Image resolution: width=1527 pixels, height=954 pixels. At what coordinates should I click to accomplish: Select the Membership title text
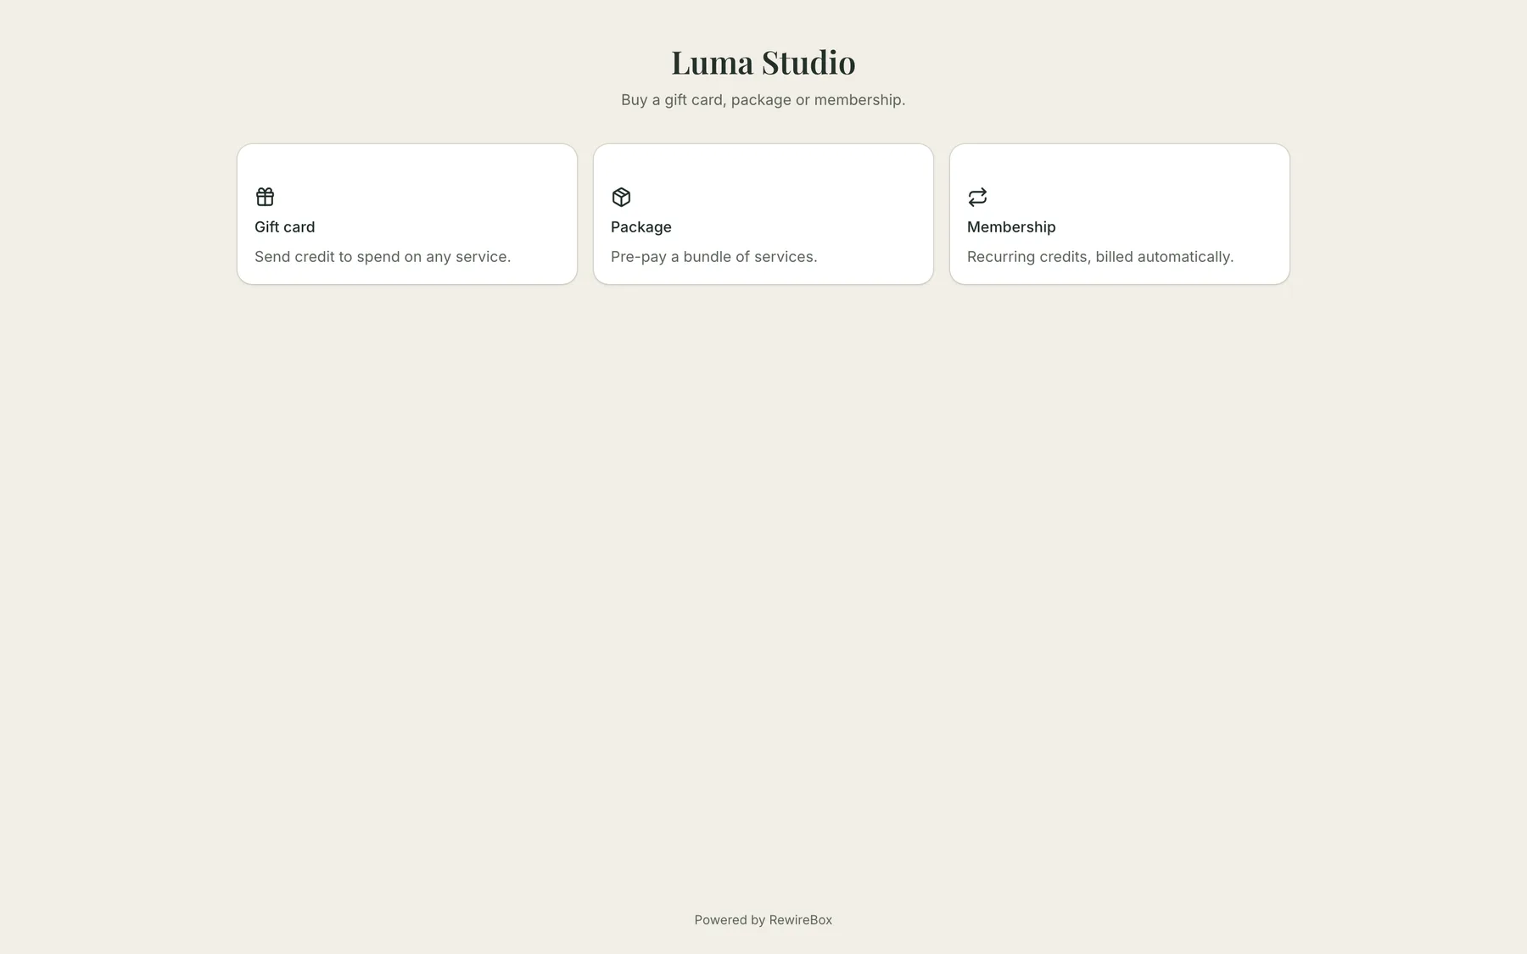click(1011, 227)
